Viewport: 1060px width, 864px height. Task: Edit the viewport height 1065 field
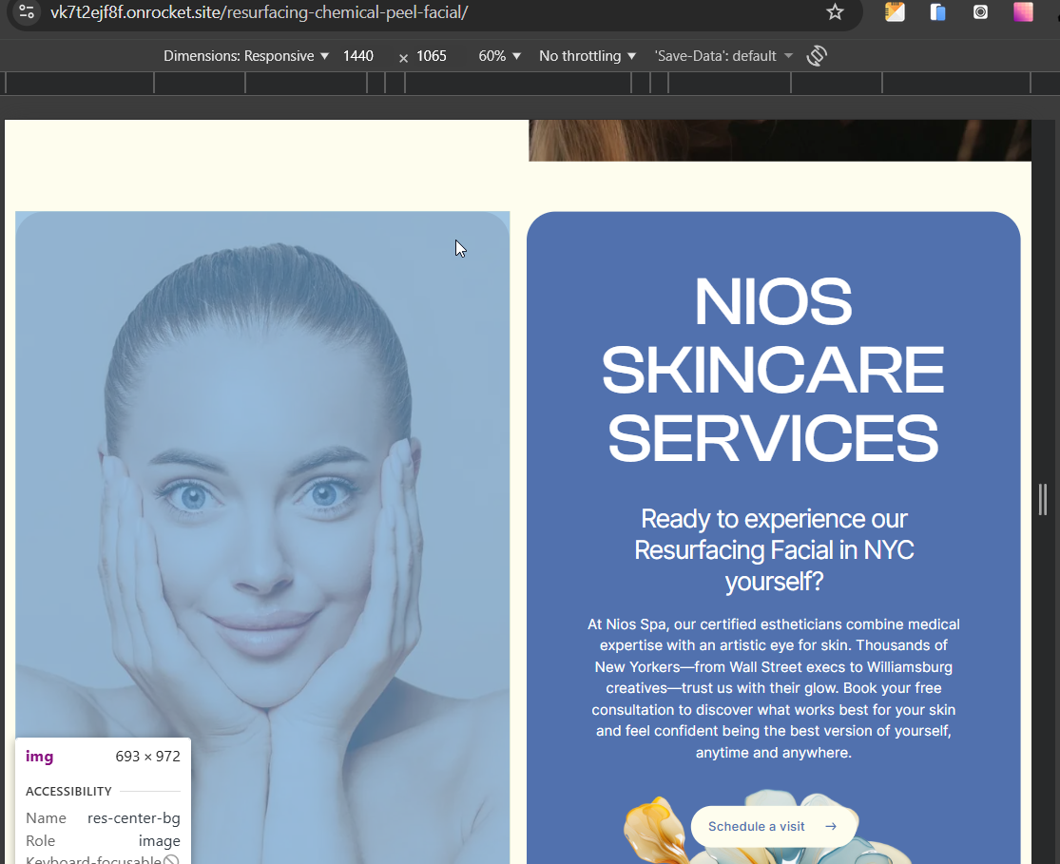tap(432, 56)
